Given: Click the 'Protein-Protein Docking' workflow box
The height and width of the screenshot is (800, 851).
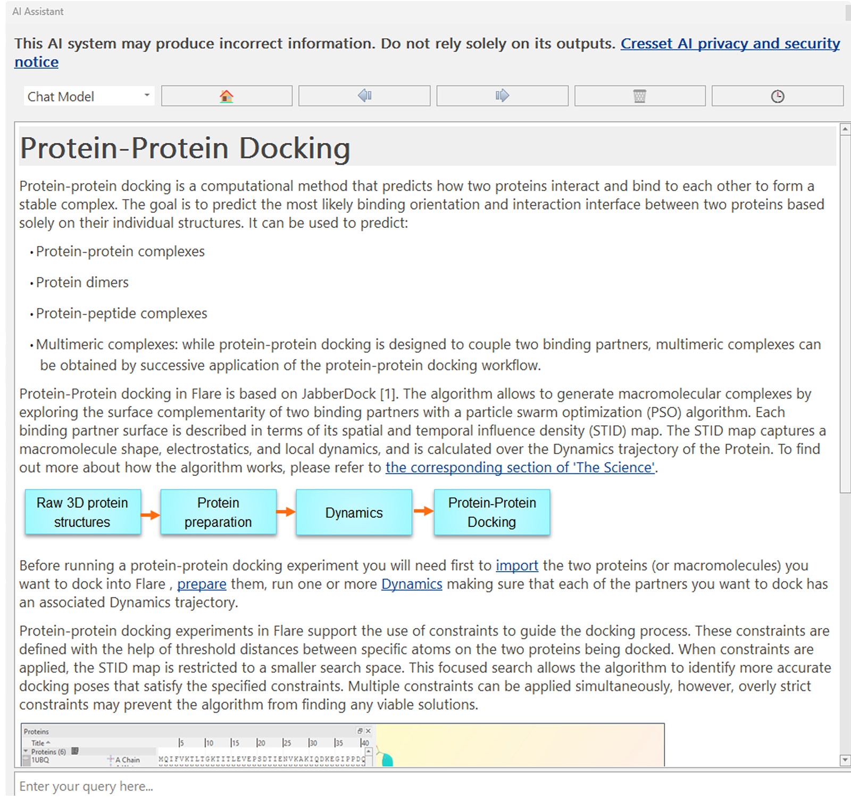Looking at the screenshot, I should pos(492,513).
